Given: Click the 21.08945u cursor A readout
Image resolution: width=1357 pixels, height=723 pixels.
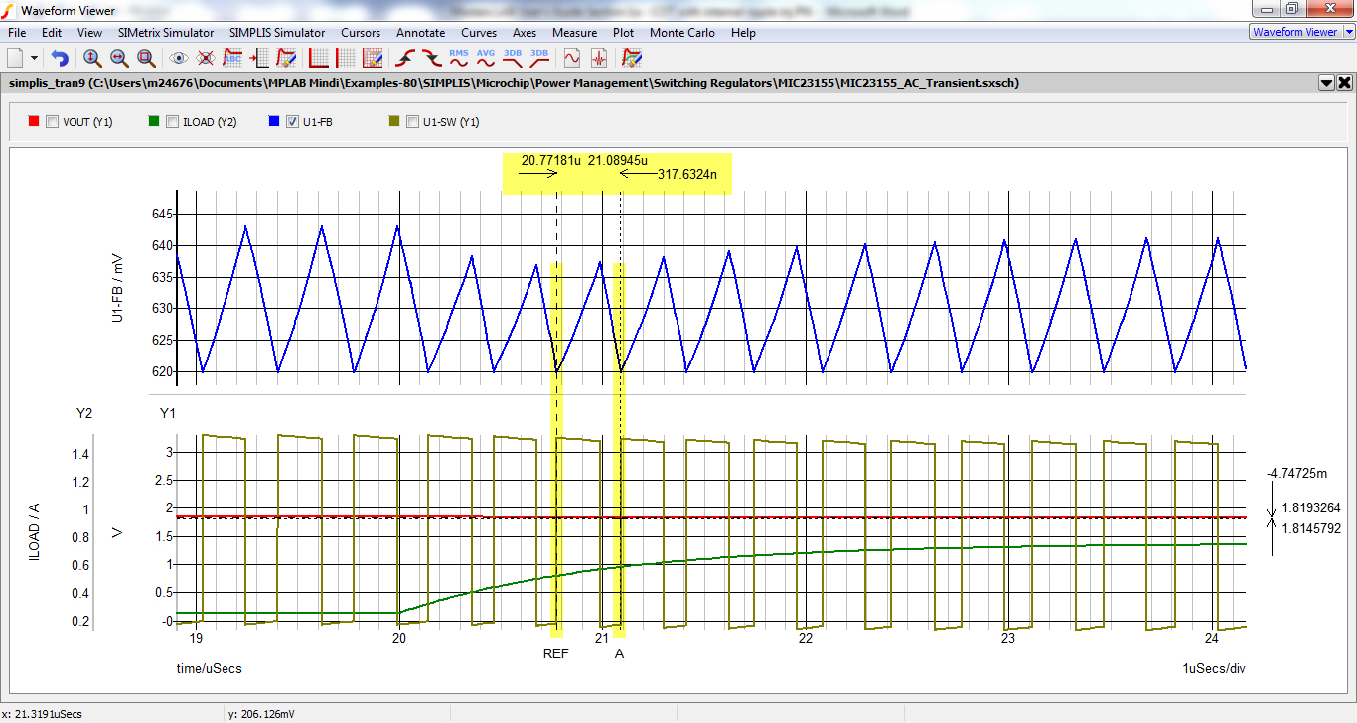Looking at the screenshot, I should point(617,160).
